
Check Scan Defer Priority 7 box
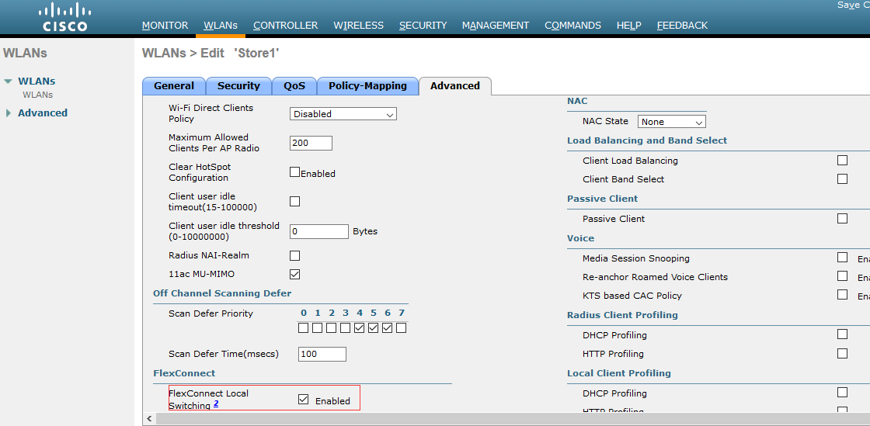click(401, 328)
